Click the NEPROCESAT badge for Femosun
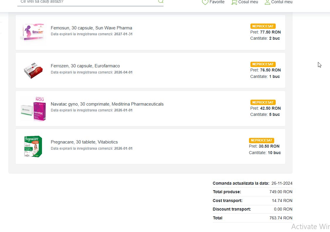The image size is (330, 232). tap(263, 26)
